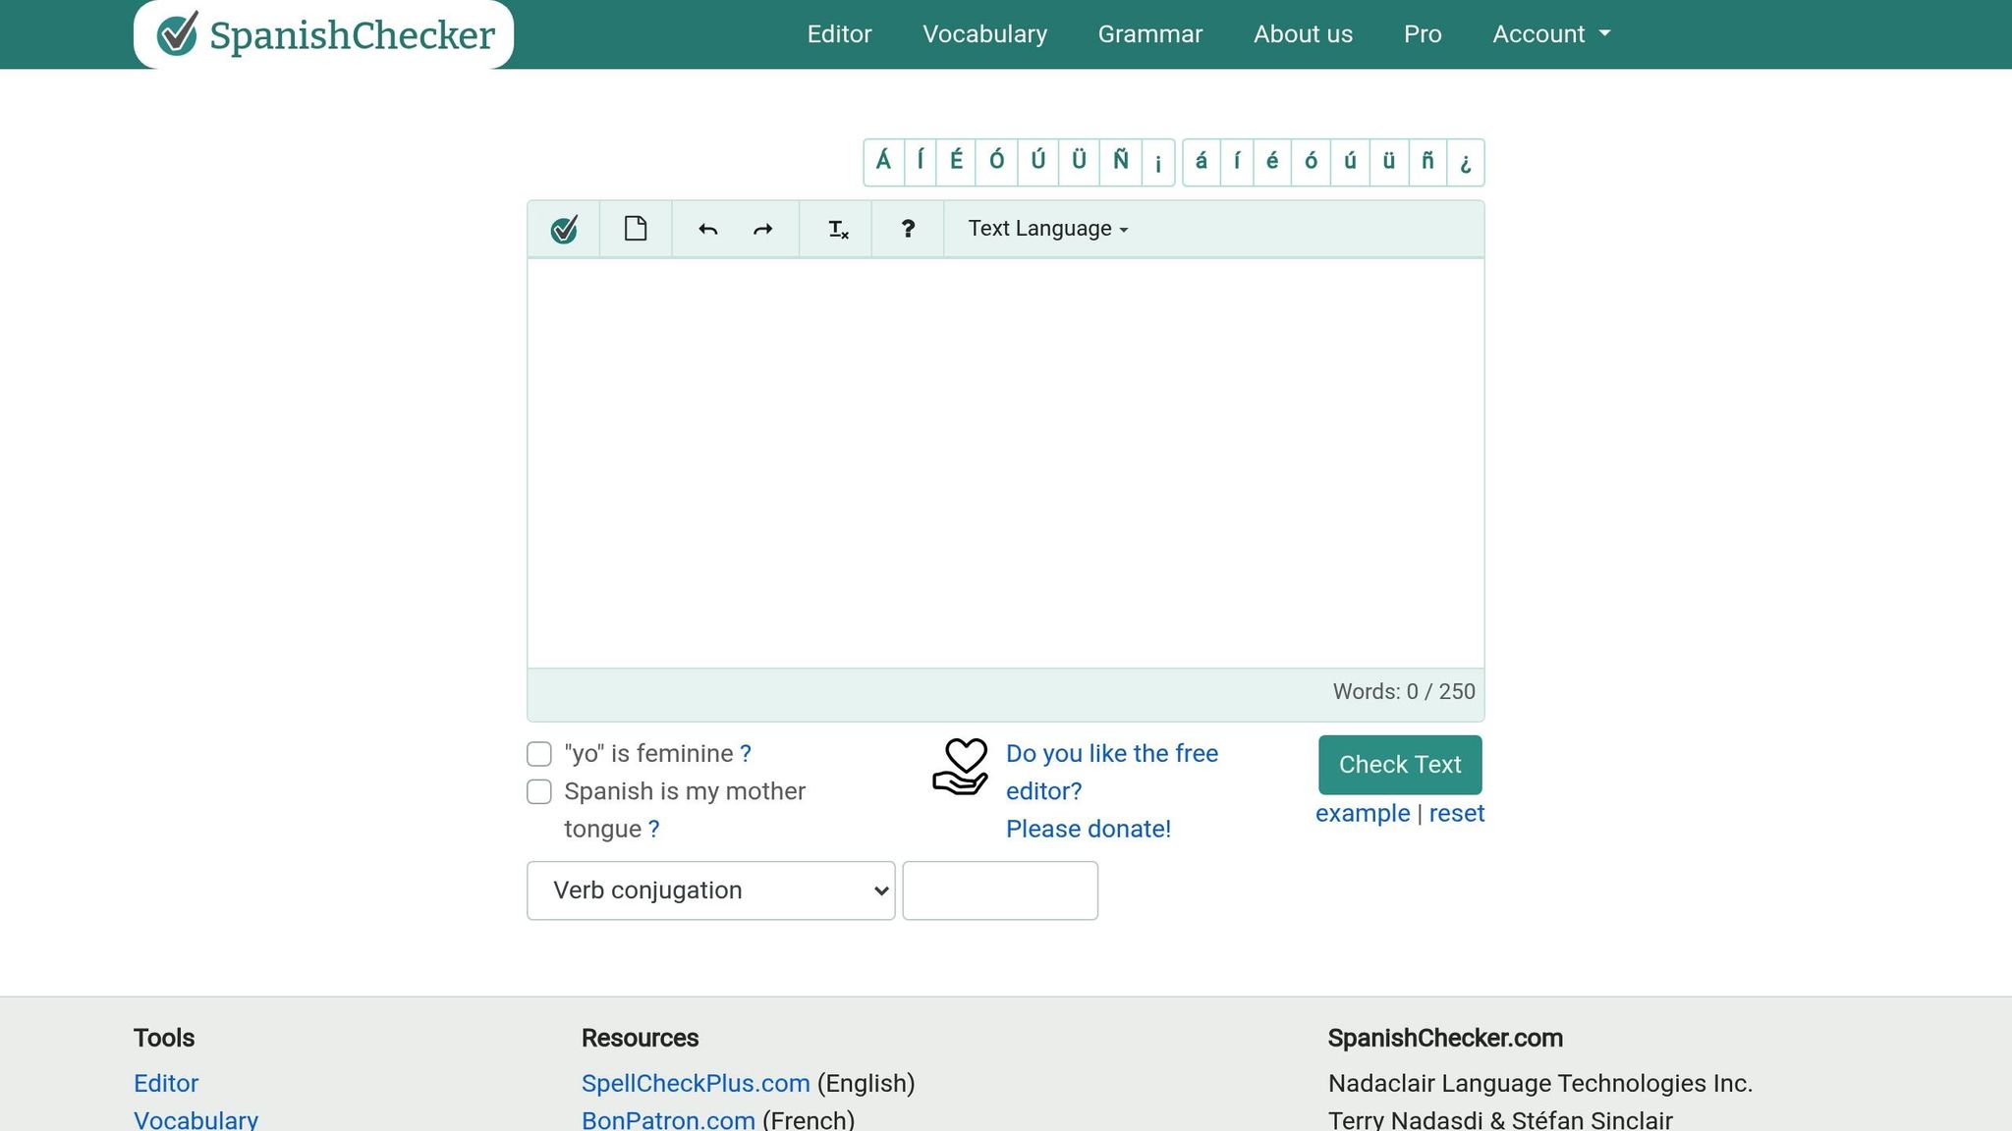Click the new document icon in the toolbar
This screenshot has height=1131, width=2012.
click(x=636, y=229)
